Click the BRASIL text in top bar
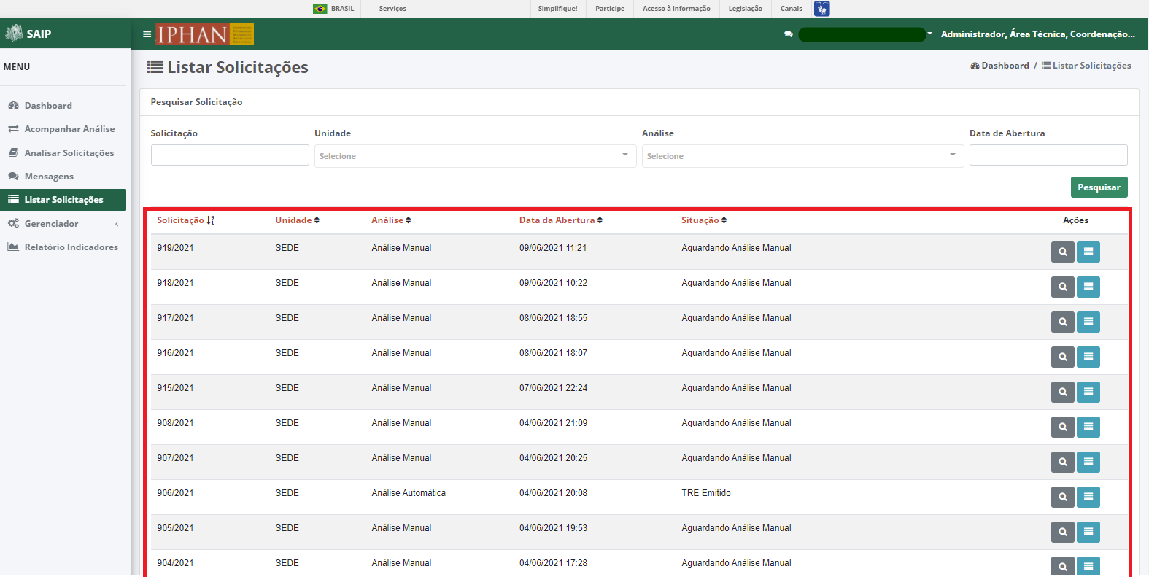1149x577 pixels. click(x=342, y=9)
